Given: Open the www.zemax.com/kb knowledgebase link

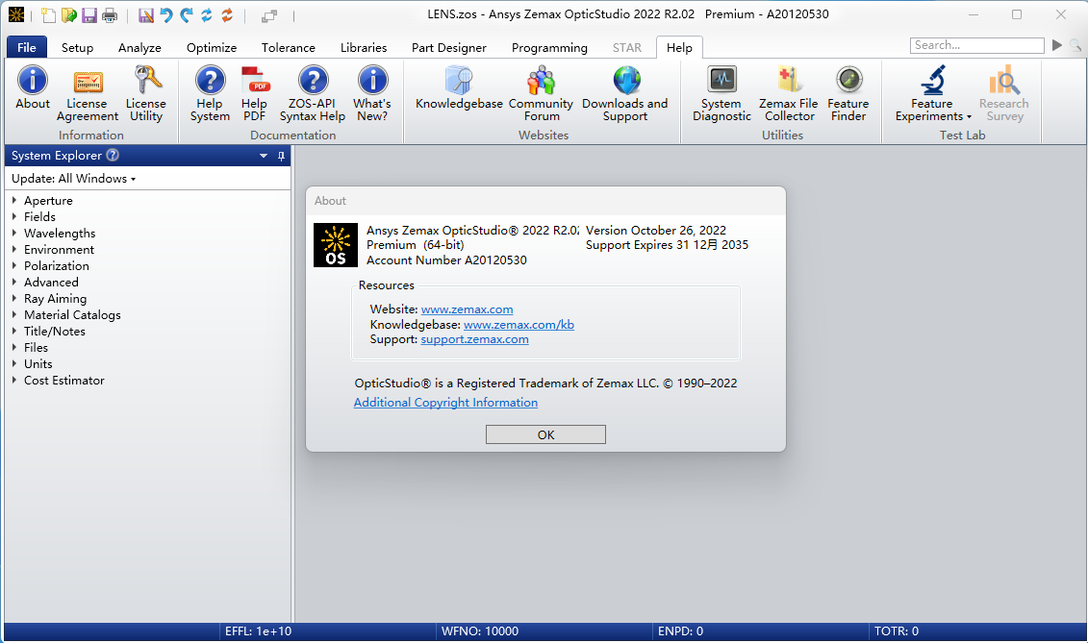Looking at the screenshot, I should click(x=519, y=325).
